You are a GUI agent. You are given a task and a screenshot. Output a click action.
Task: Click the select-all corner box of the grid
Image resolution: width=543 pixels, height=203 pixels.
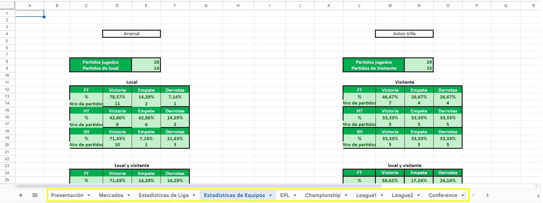(7, 5)
